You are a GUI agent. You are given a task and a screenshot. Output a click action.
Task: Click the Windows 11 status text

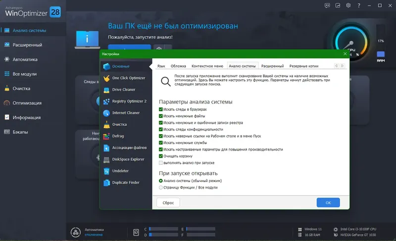point(313,229)
